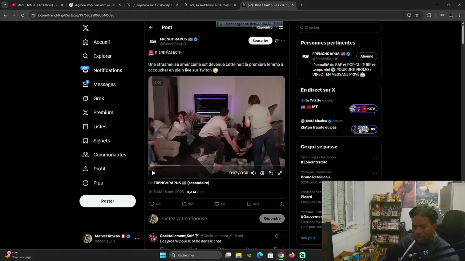Screen dimensions: 465x261
Task: Click the X logo in sidebar
Action: point(85,28)
